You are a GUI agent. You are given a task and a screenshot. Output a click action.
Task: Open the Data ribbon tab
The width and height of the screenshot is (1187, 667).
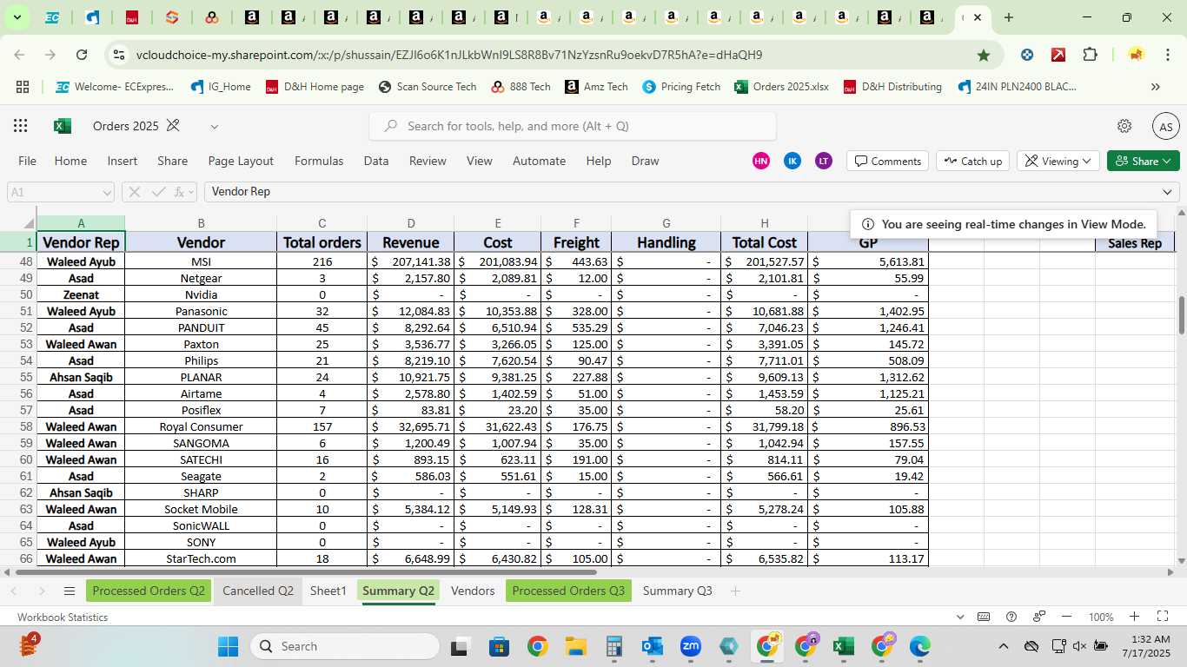coord(376,161)
